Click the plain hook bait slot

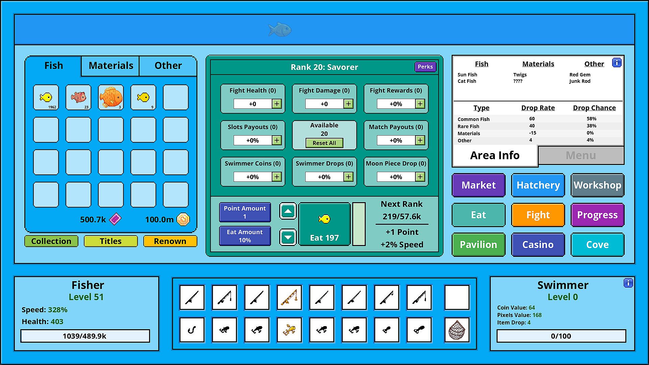(x=192, y=330)
